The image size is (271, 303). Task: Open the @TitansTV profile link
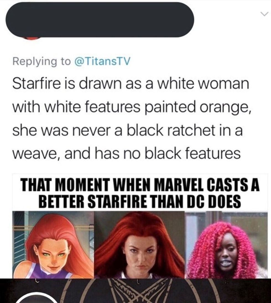coord(102,61)
